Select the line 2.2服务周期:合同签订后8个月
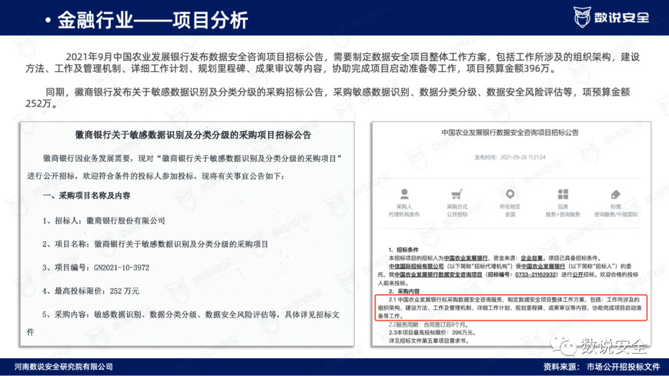The height and width of the screenshot is (376, 669). pyautogui.click(x=427, y=325)
